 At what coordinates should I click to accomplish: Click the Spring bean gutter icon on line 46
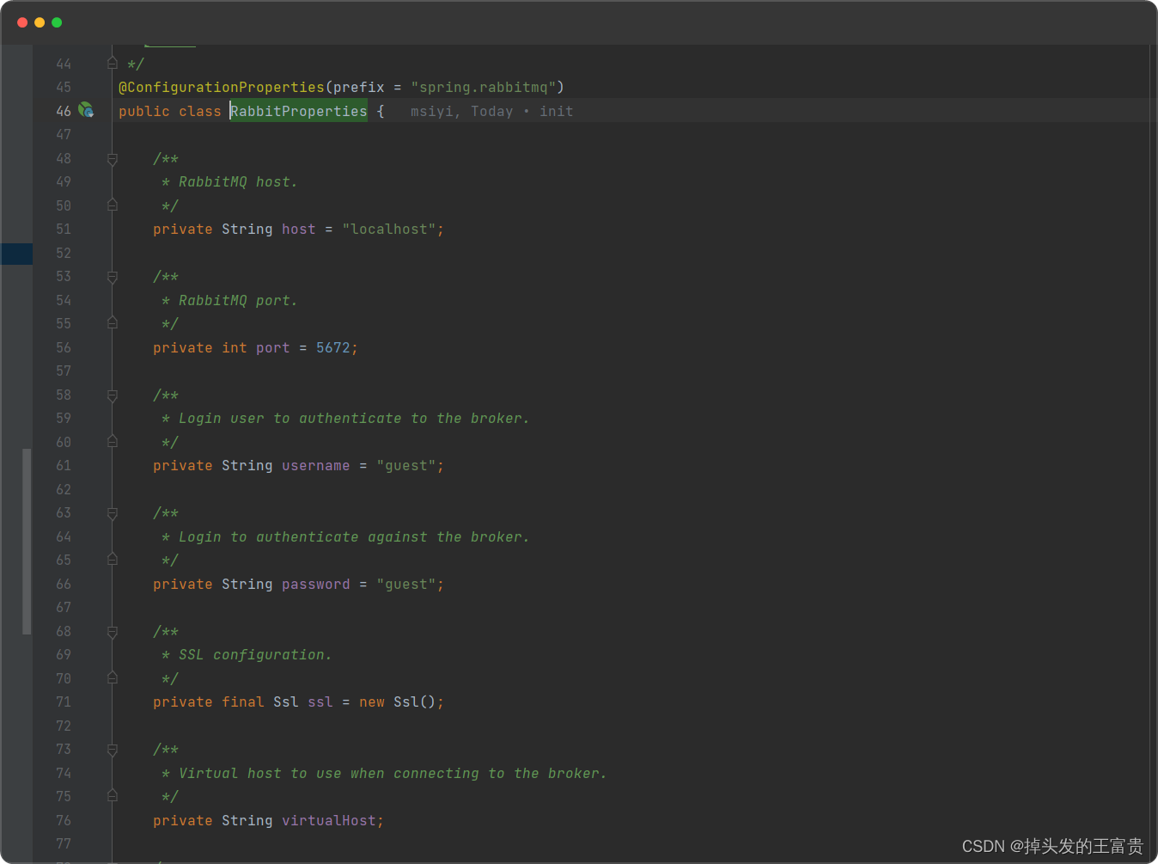86,110
